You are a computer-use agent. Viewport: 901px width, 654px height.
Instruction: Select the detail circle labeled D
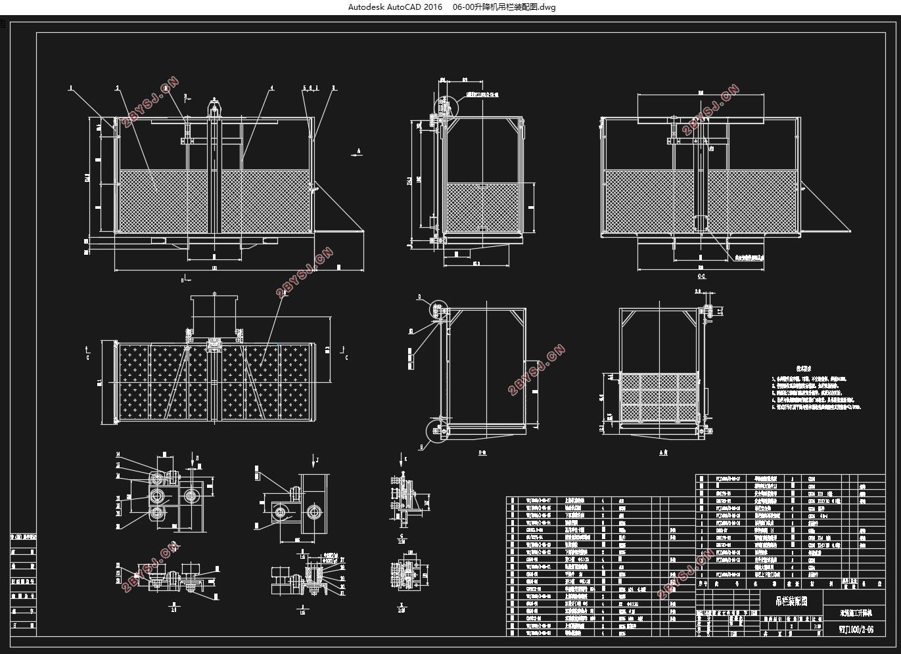pos(438,309)
